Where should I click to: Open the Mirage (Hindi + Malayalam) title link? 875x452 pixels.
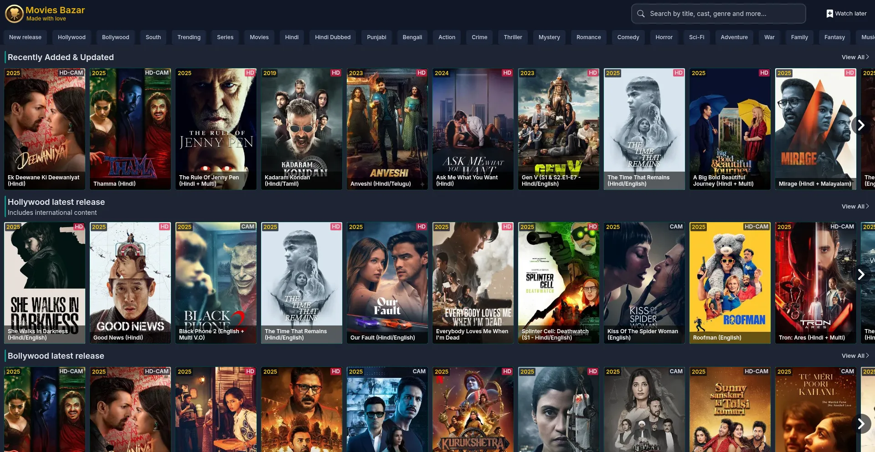click(815, 184)
